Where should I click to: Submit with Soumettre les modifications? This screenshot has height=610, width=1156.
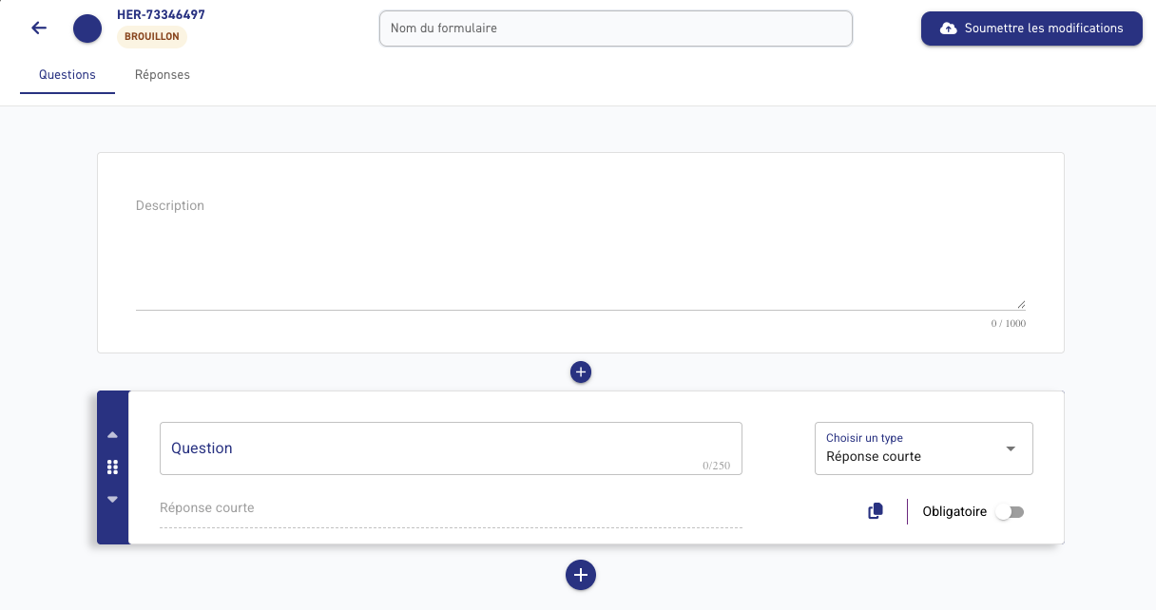(x=1031, y=29)
